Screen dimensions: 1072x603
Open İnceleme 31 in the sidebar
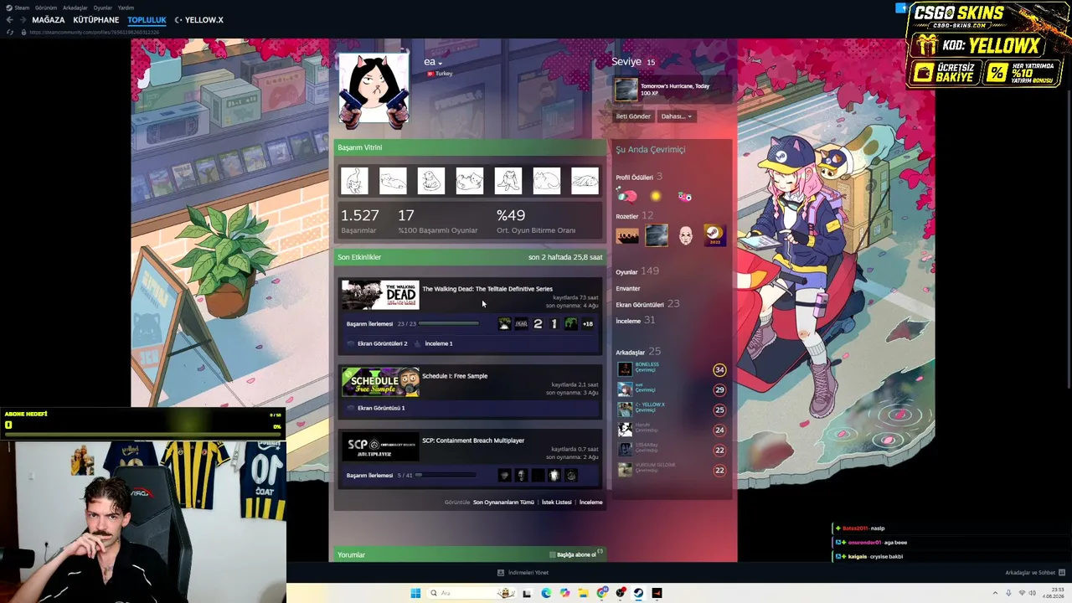(635, 321)
